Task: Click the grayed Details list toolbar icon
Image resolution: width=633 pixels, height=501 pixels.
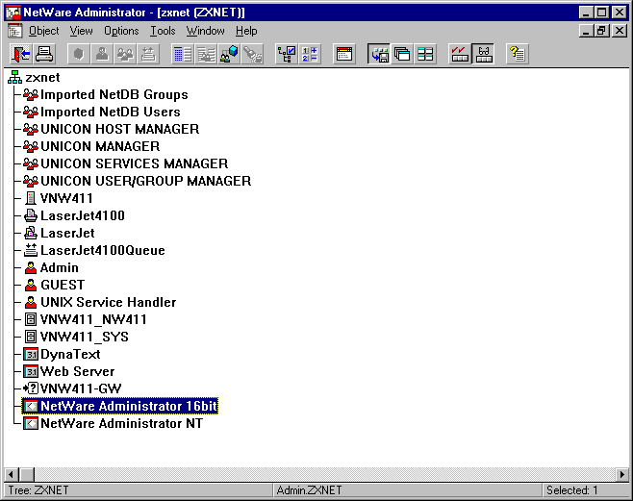Action: [183, 54]
